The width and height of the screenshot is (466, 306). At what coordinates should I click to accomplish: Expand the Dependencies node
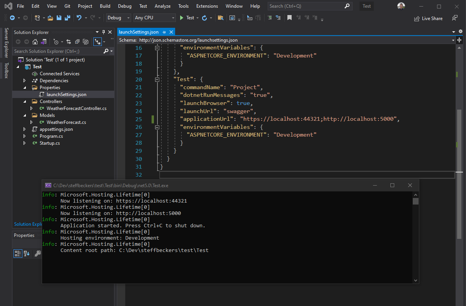(x=24, y=81)
